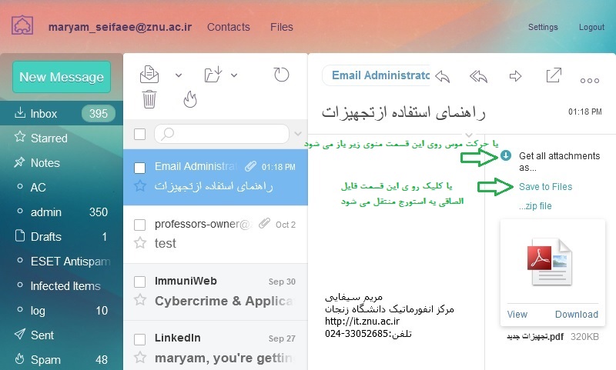Screen dimensions: 616x370
Task: Open the Contacts tab
Action: (229, 27)
